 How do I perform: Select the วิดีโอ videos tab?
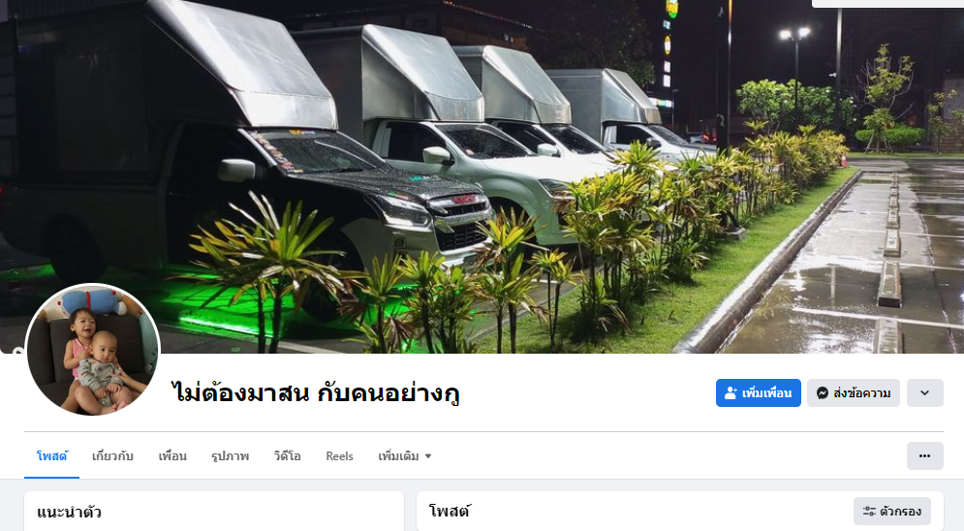(x=287, y=456)
